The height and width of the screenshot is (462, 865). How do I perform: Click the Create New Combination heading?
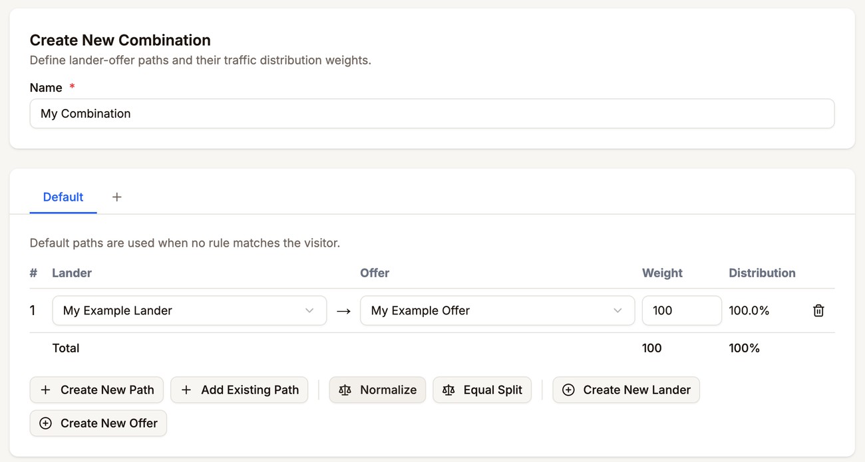click(x=120, y=40)
